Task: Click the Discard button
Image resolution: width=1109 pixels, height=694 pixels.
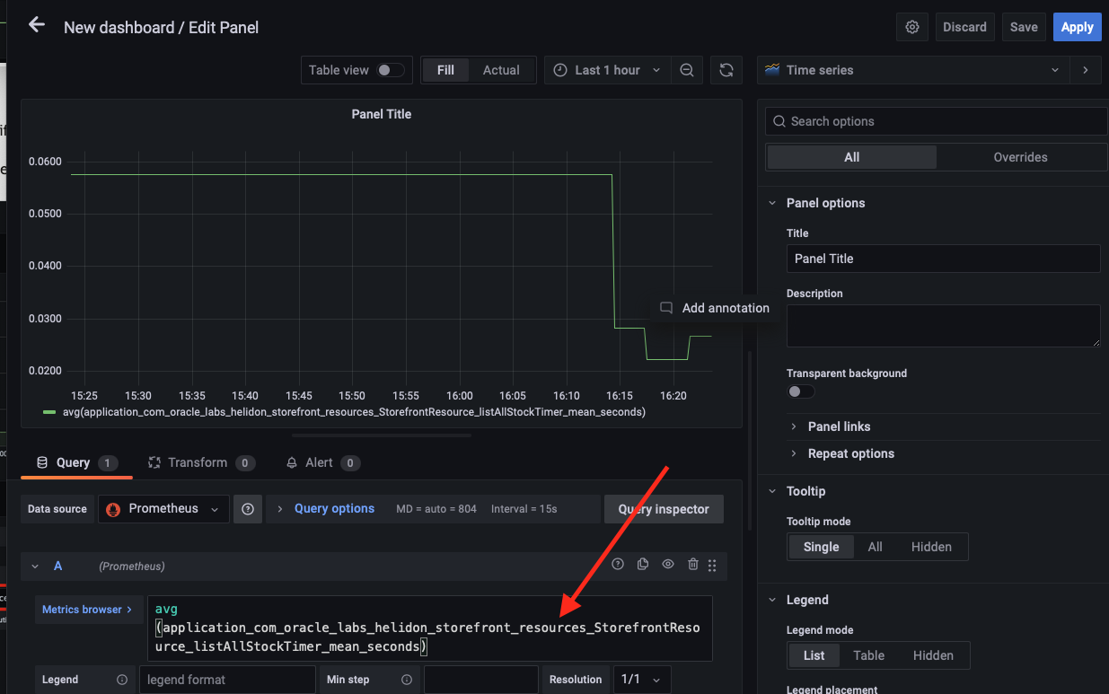Action: (964, 27)
